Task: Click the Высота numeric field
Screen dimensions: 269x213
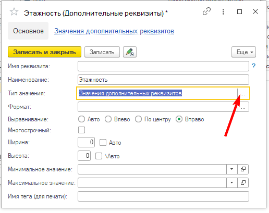Action: click(x=84, y=156)
